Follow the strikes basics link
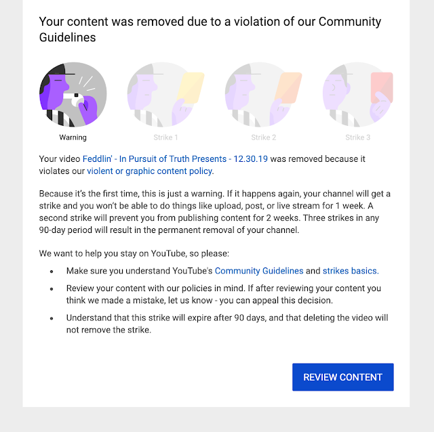 tap(351, 271)
